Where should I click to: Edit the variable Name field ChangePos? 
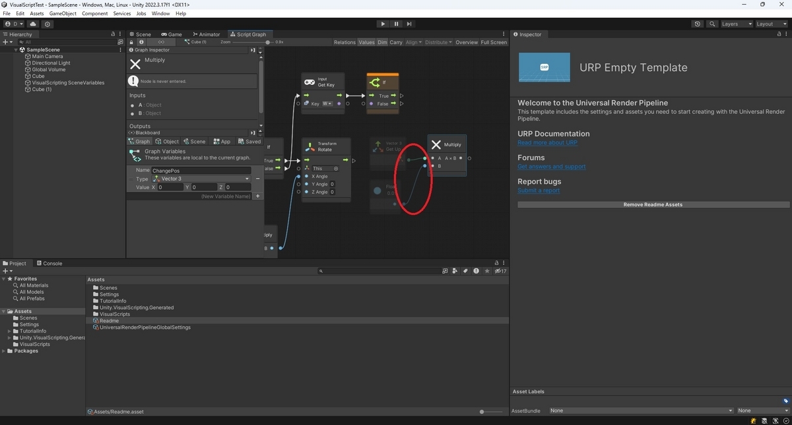click(x=201, y=171)
